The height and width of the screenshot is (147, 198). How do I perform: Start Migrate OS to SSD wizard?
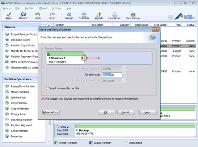point(21,51)
